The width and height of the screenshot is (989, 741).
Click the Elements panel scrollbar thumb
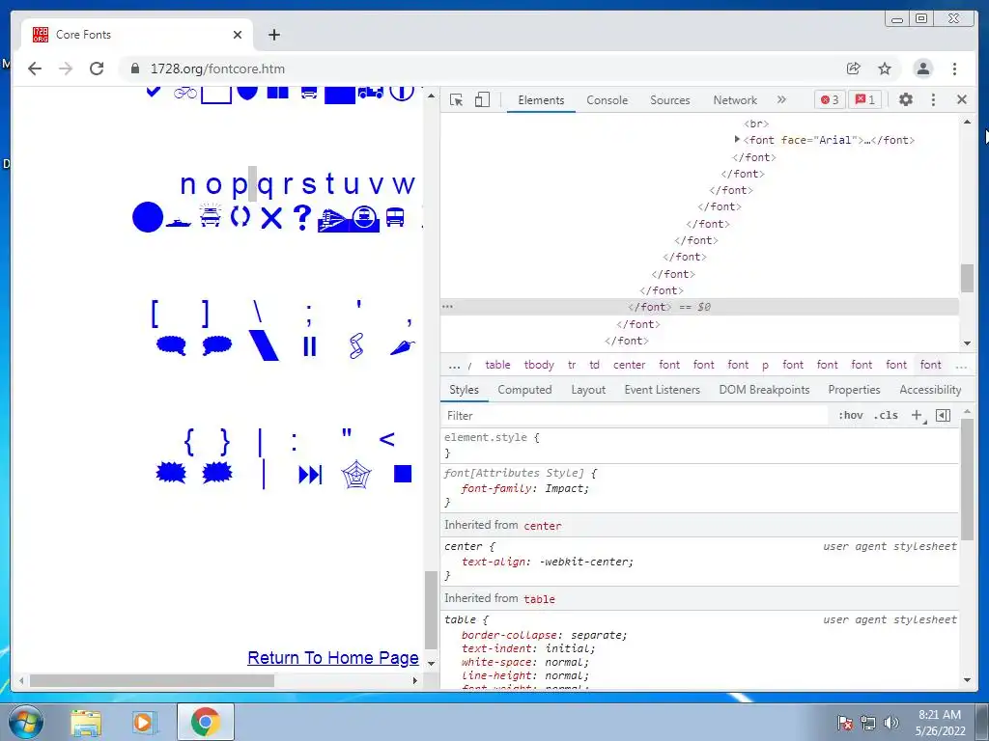click(967, 278)
